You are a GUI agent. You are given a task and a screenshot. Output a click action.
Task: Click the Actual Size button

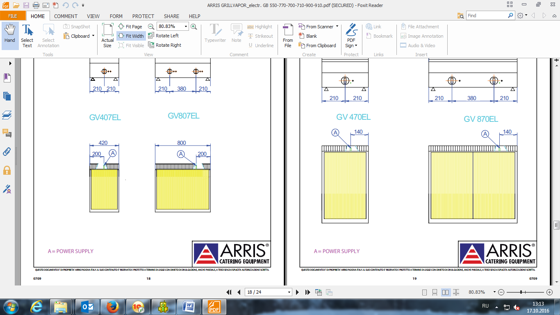point(108,35)
